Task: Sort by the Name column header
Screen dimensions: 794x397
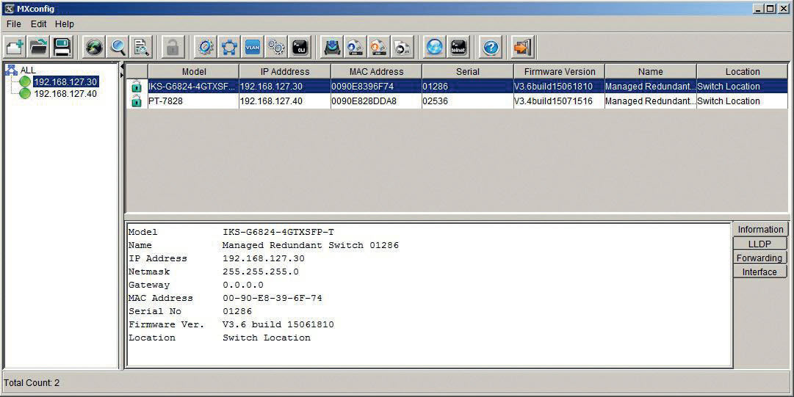Action: click(x=651, y=72)
